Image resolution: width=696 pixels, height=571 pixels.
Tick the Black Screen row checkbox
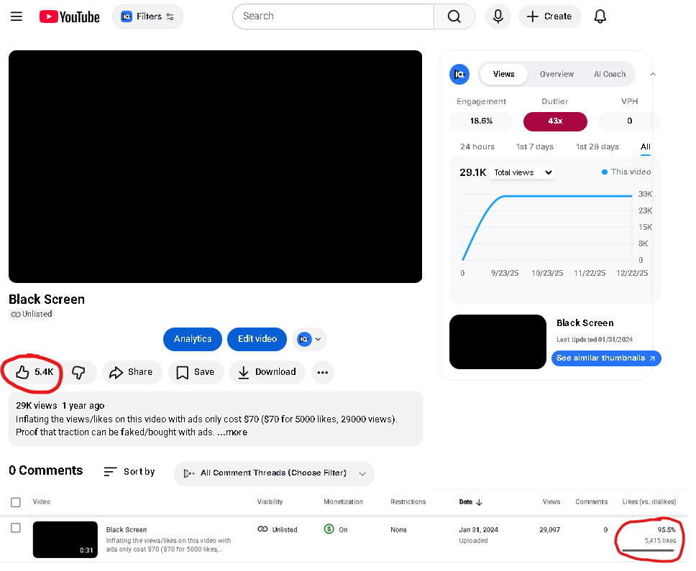(x=16, y=528)
